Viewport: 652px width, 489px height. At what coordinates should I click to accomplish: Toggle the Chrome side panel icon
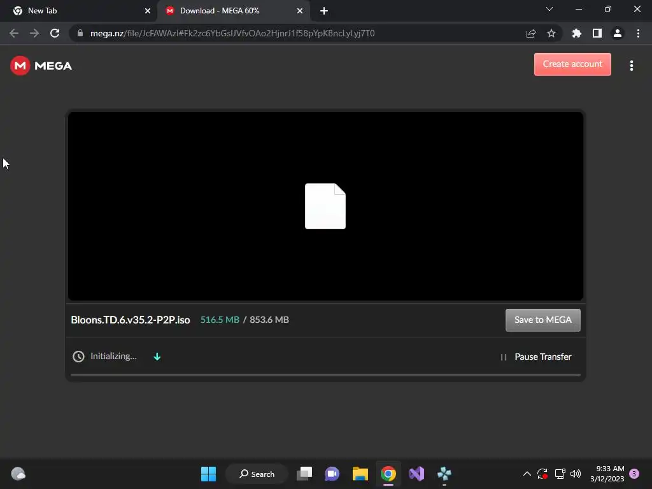[x=597, y=33]
